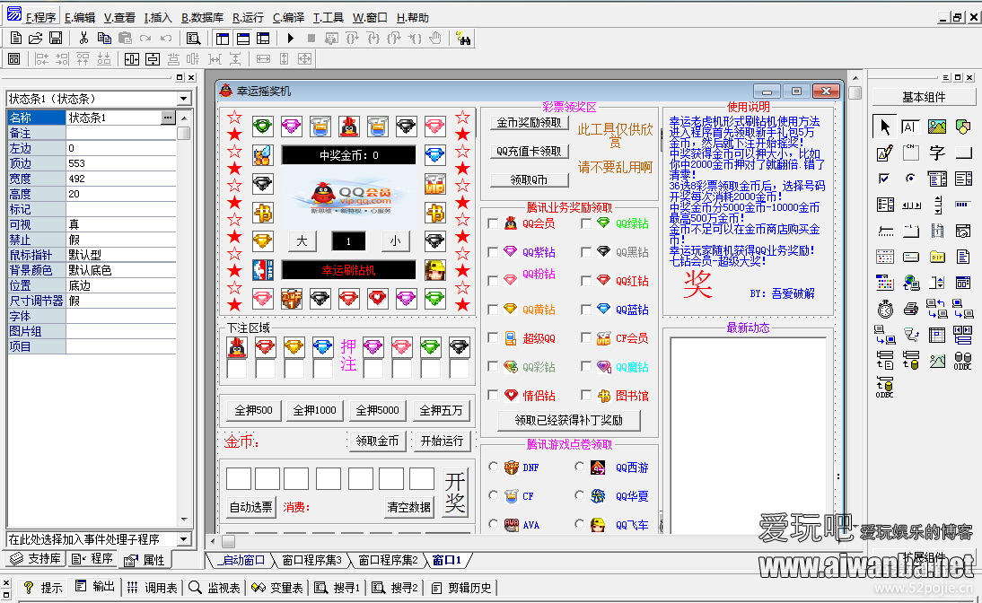
Task: Select the picture box component icon
Action: pyautogui.click(x=937, y=127)
